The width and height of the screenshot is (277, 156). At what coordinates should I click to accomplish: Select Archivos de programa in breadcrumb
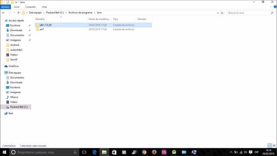81,13
